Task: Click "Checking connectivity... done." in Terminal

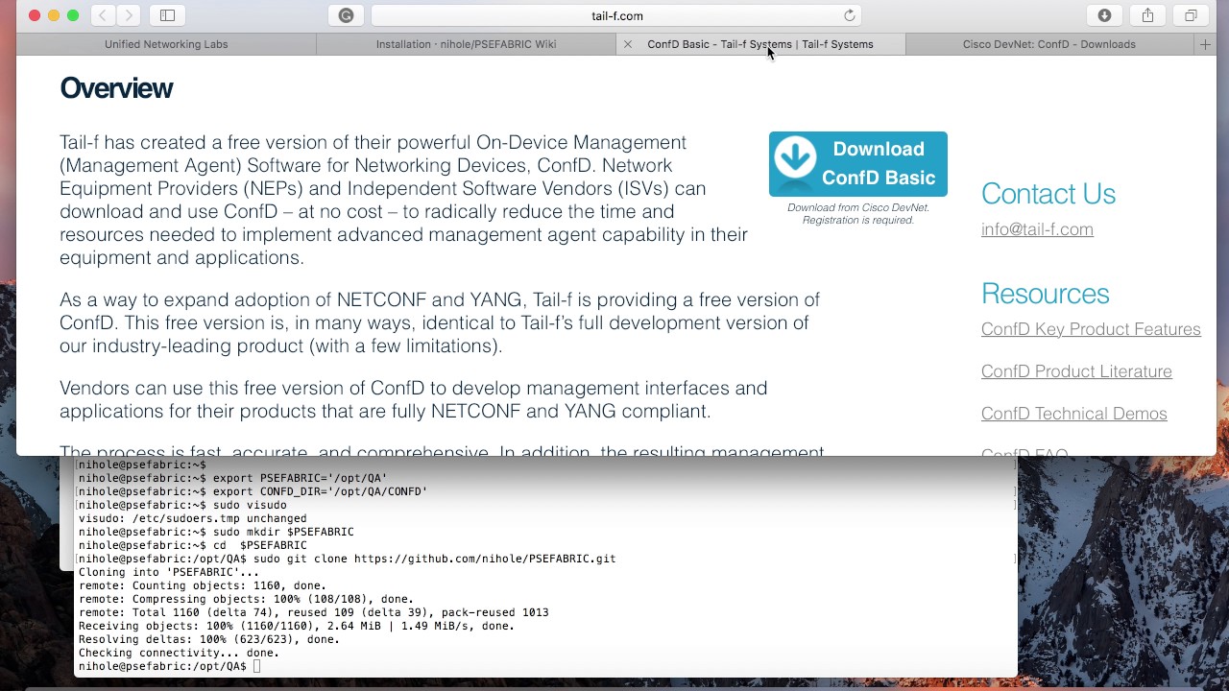Action: 179,653
